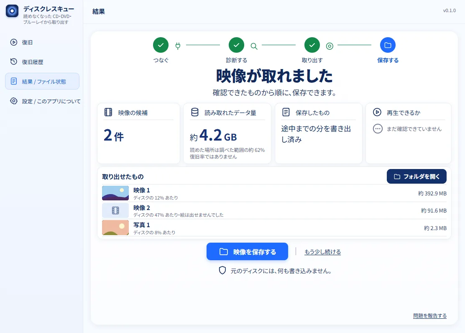Click the 取り出す step checkmark circle

coord(312,45)
